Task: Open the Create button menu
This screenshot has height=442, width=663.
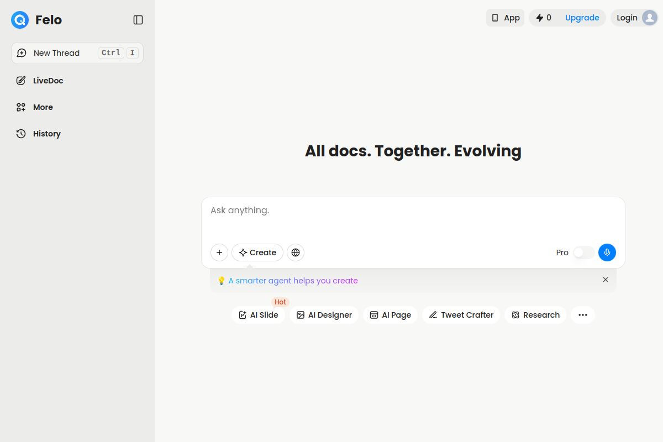Action: 257,252
